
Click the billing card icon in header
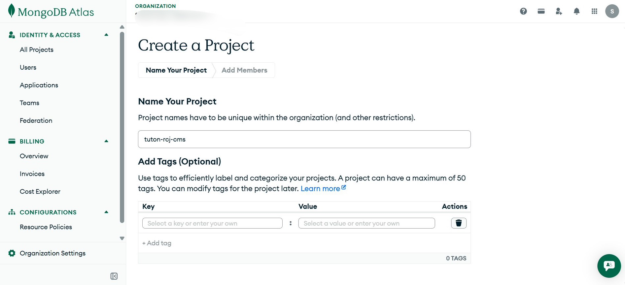(x=541, y=11)
